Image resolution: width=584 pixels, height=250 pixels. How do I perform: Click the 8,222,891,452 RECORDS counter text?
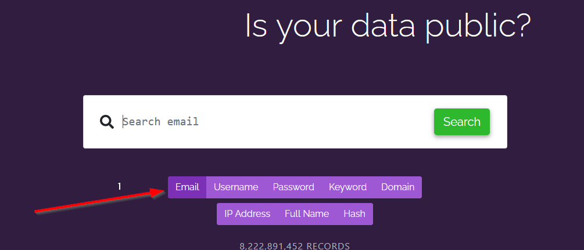click(295, 246)
